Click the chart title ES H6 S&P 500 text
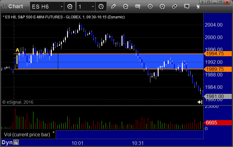The height and width of the screenshot is (147, 233). (x=64, y=17)
